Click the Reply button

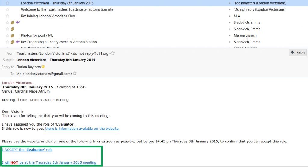click(297, 52)
